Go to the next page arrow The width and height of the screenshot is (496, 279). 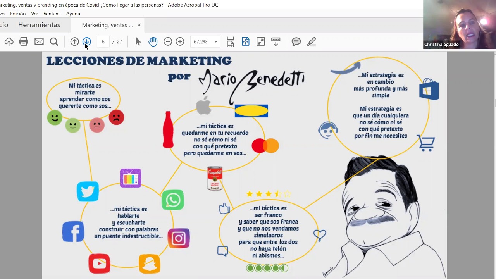pos(86,41)
